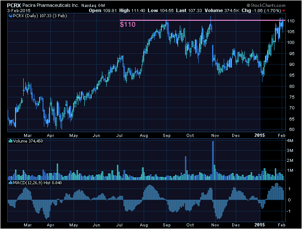
Task: Click the -1 MACD axis label
Action: 289,211
